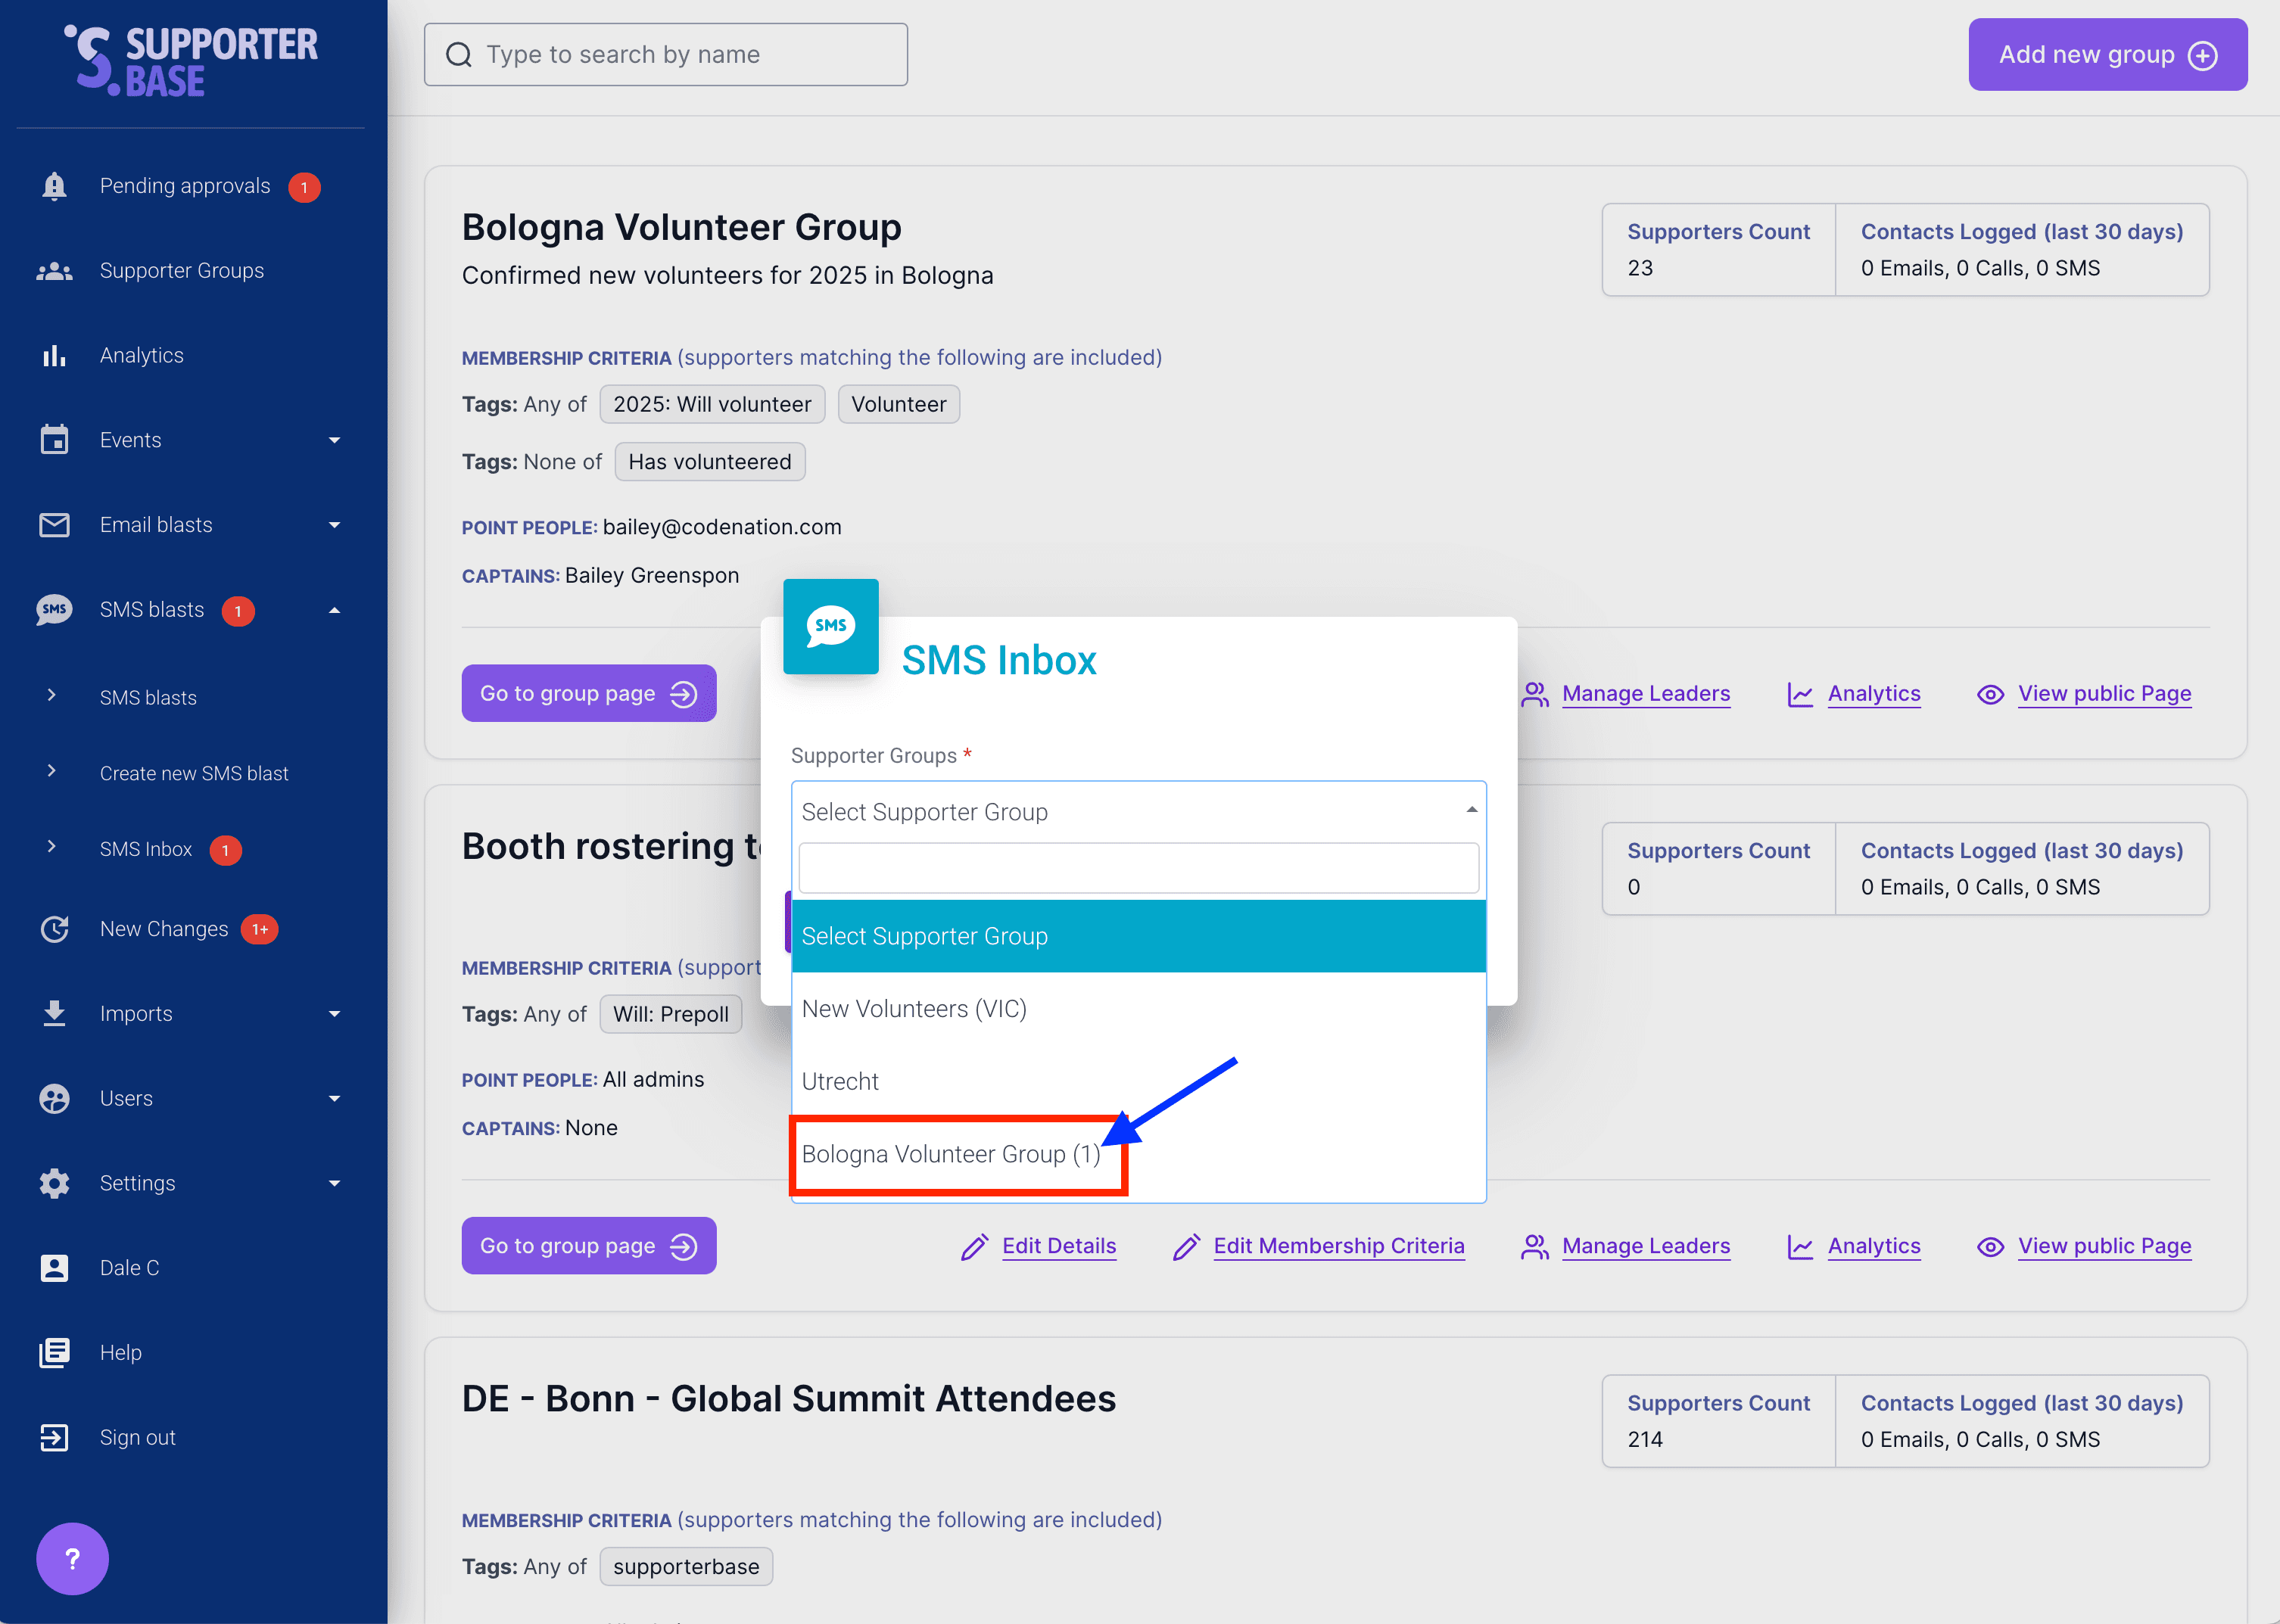Click the search by name field
The height and width of the screenshot is (1624, 2280).
coord(666,55)
